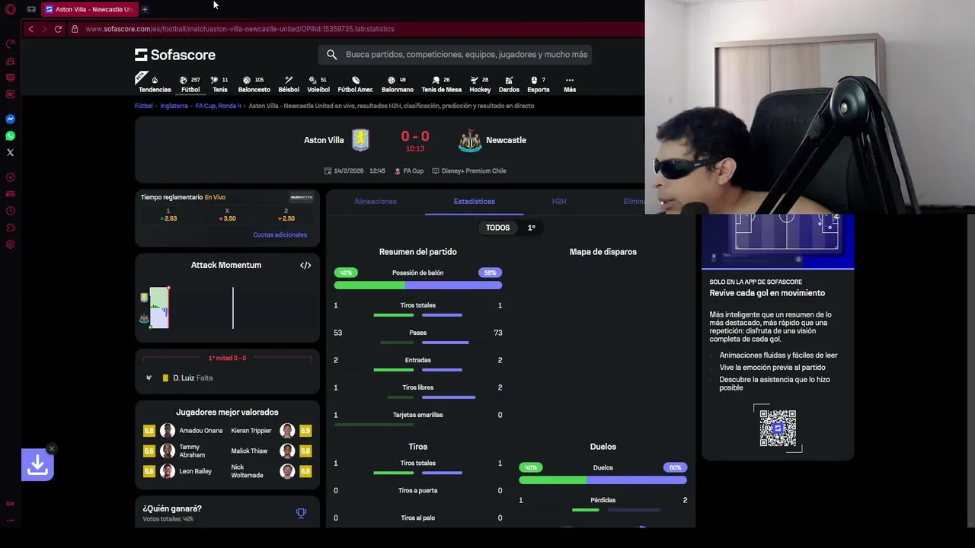Click the Newcastle club crest
Image resolution: width=975 pixels, height=548 pixels.
tap(470, 140)
